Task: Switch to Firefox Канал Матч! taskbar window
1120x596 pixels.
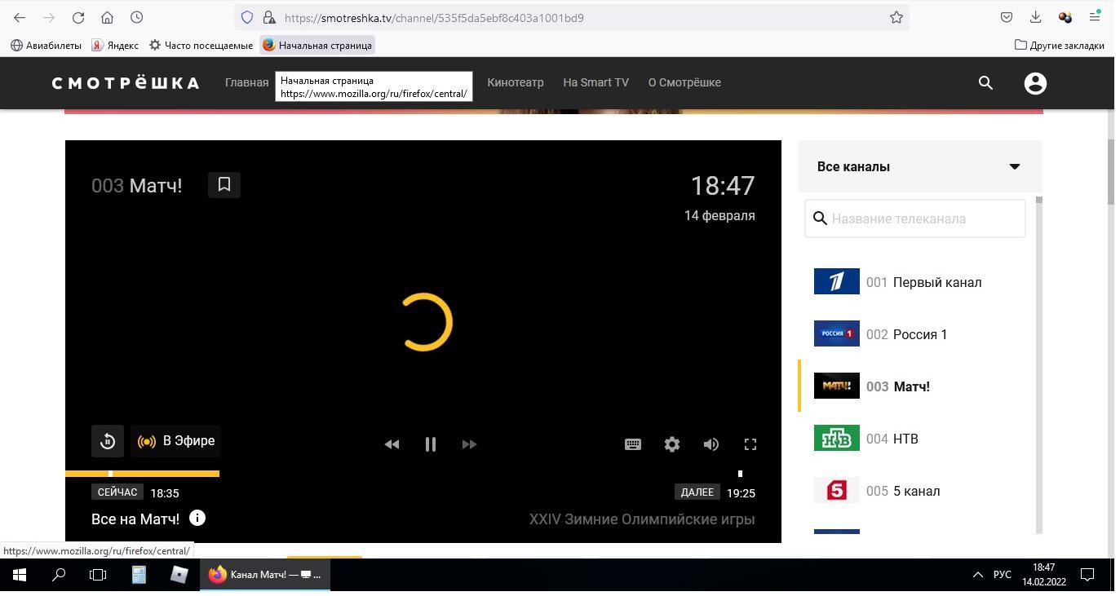Action: point(265,575)
